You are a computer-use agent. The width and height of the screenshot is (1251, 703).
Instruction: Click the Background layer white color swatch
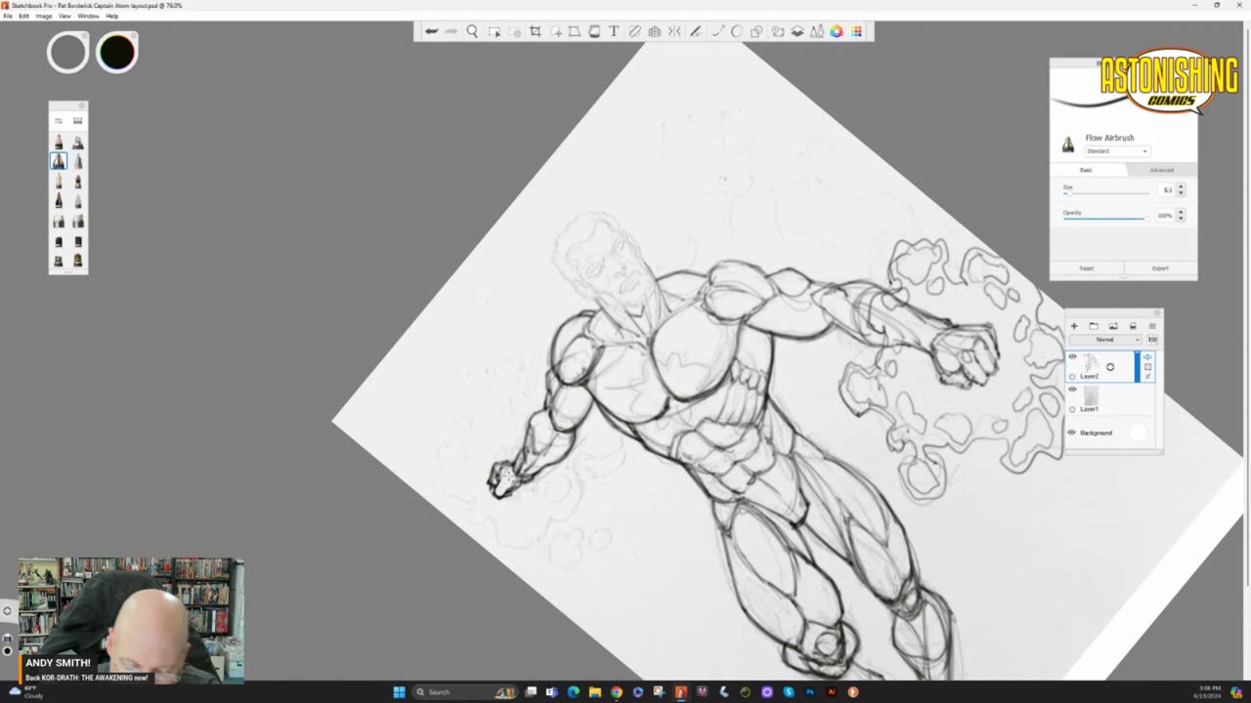[x=1138, y=433]
